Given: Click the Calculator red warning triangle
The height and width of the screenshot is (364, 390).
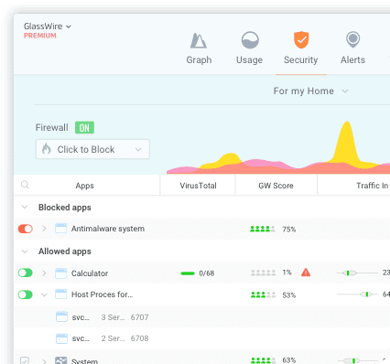Looking at the screenshot, I should [306, 273].
